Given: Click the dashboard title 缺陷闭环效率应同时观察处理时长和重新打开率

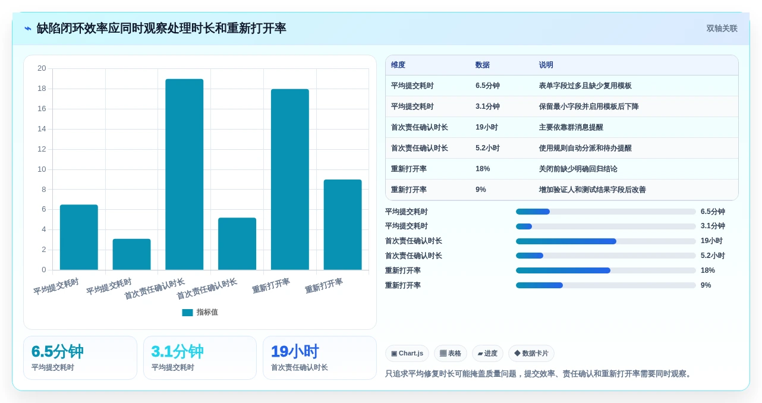Looking at the screenshot, I should pyautogui.click(x=162, y=29).
